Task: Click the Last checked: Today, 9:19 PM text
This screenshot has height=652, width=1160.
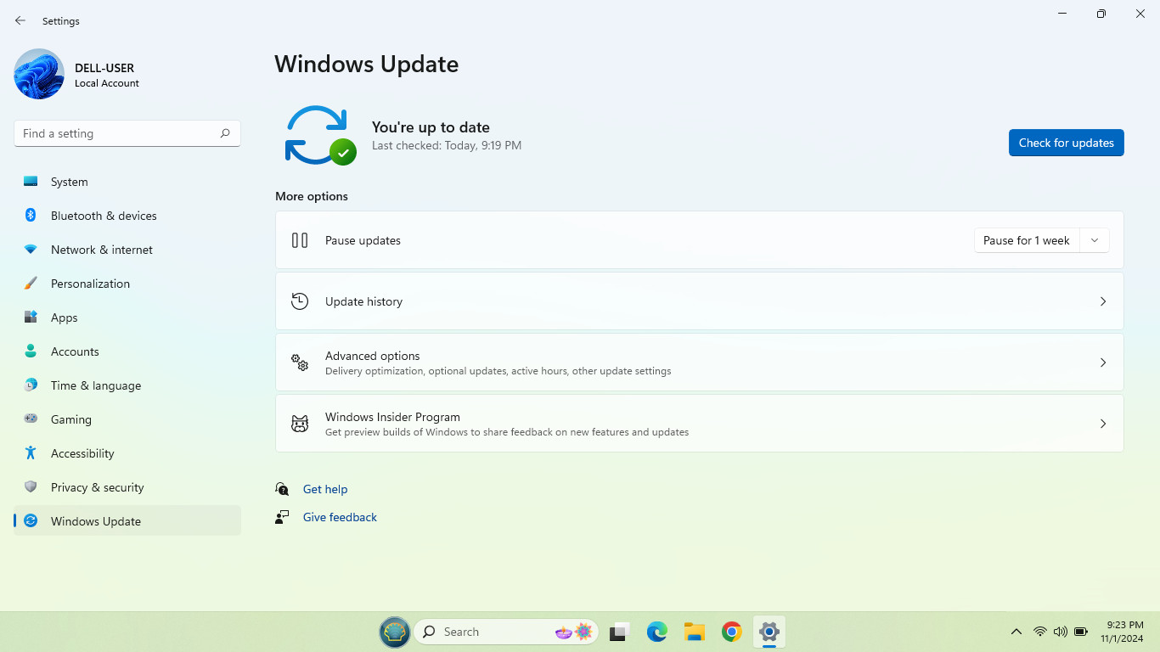Action: pyautogui.click(x=447, y=146)
